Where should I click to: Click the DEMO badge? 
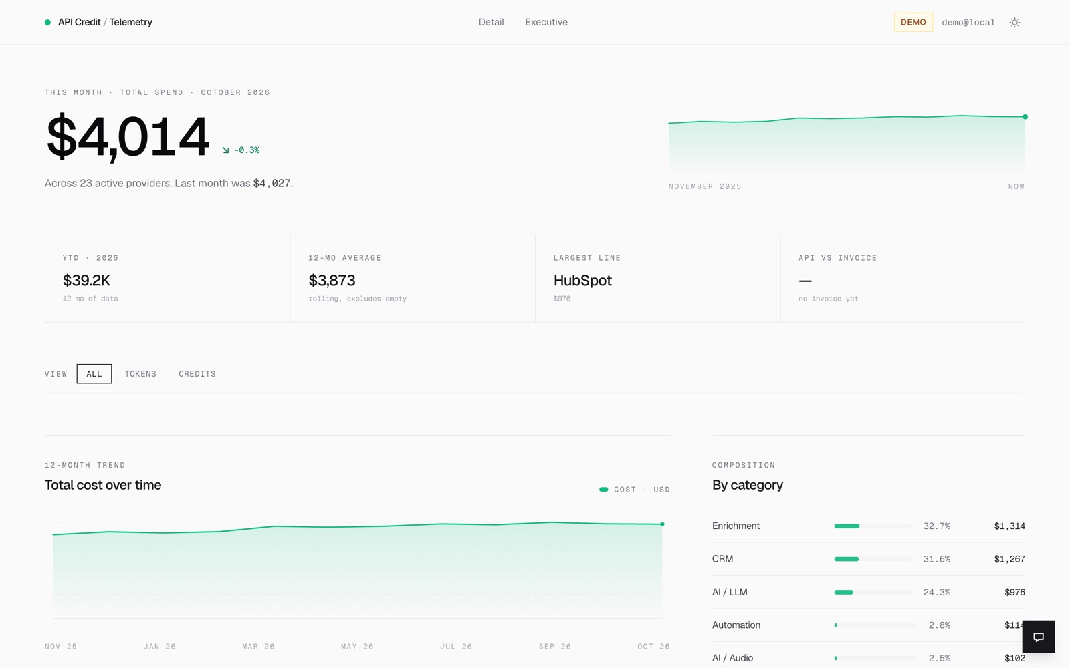pos(914,22)
